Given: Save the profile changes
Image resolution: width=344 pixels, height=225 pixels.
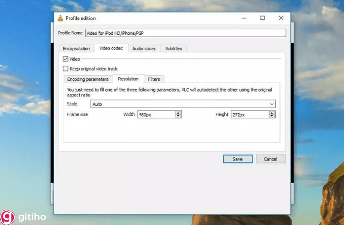Looking at the screenshot, I should click(x=238, y=159).
